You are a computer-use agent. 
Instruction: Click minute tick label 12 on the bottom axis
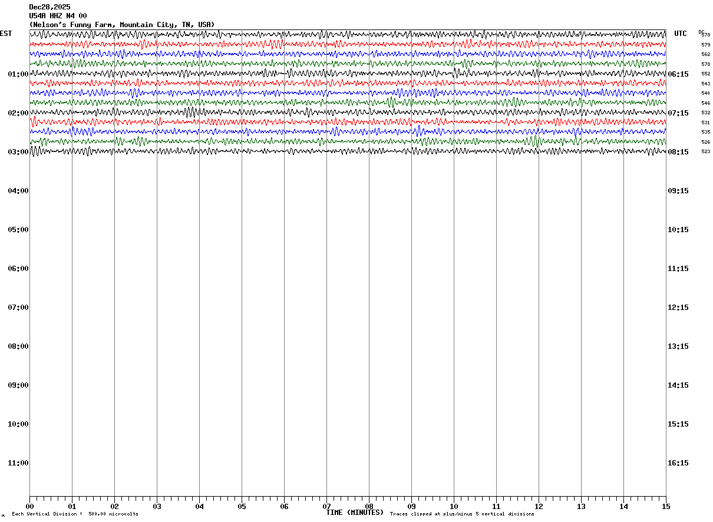click(x=539, y=507)
